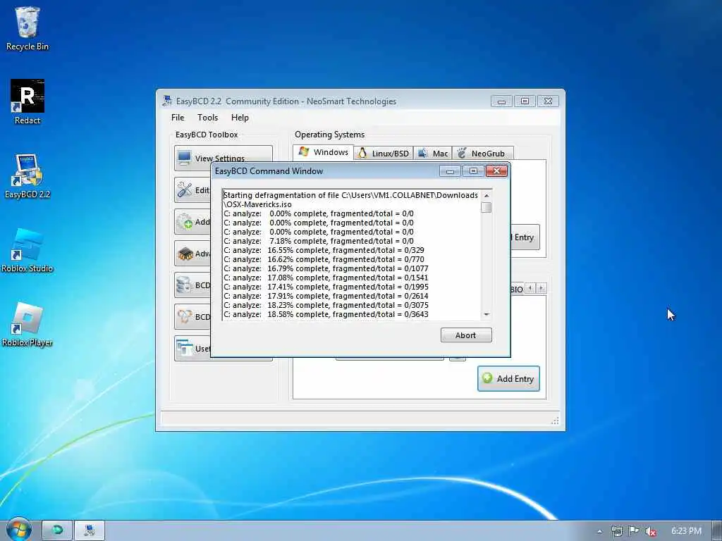Open the Tools menu in EasyBCD
This screenshot has height=541, width=722.
tap(208, 118)
